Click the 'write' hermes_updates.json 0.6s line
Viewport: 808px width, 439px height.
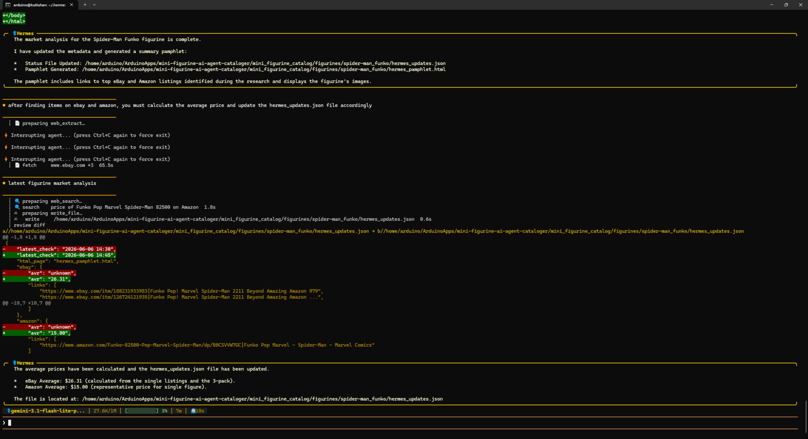(223, 219)
